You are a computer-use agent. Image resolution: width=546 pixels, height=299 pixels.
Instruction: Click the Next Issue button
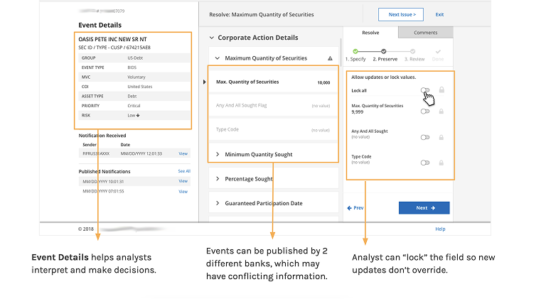point(401,15)
